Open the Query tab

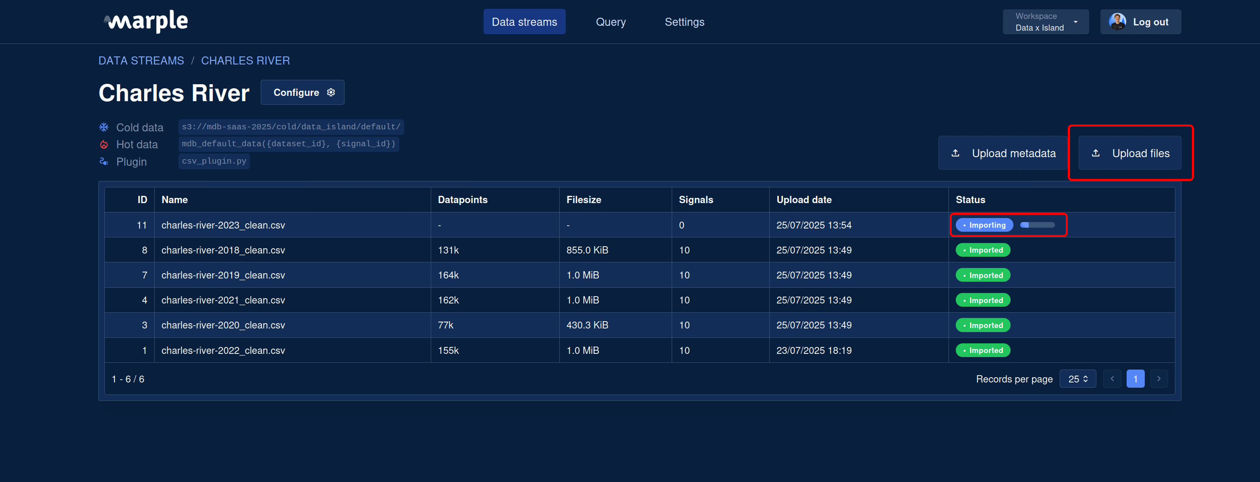pos(610,22)
